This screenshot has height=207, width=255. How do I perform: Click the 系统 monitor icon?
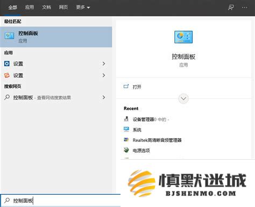point(126,129)
